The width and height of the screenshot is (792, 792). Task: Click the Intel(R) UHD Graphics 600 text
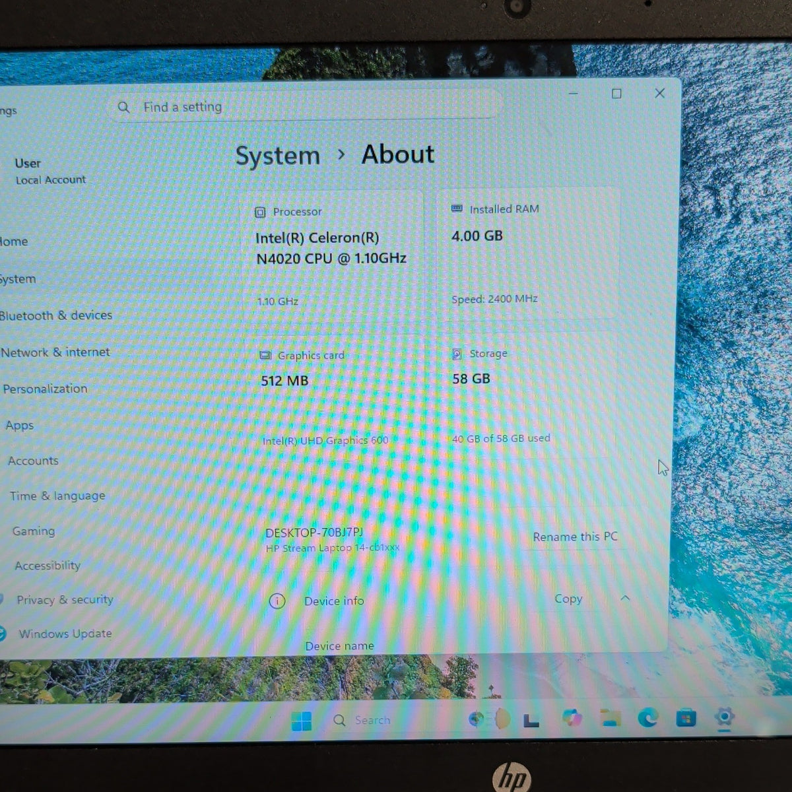(x=325, y=440)
